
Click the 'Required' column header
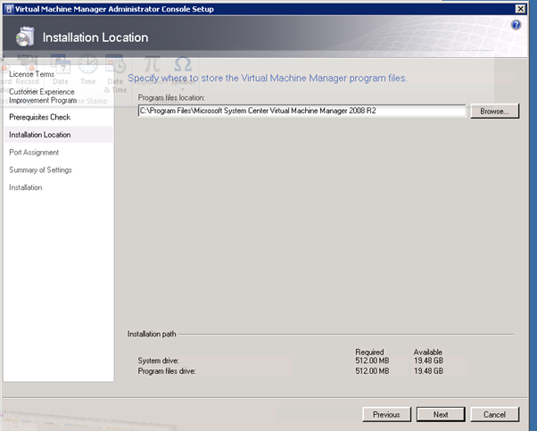(369, 352)
